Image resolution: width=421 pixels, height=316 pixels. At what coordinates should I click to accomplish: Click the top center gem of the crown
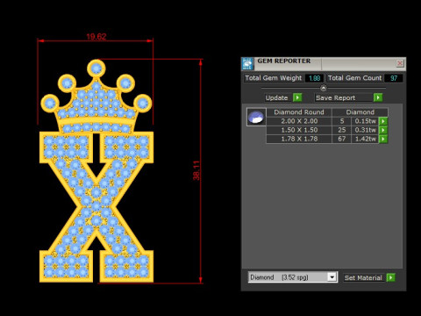96,68
